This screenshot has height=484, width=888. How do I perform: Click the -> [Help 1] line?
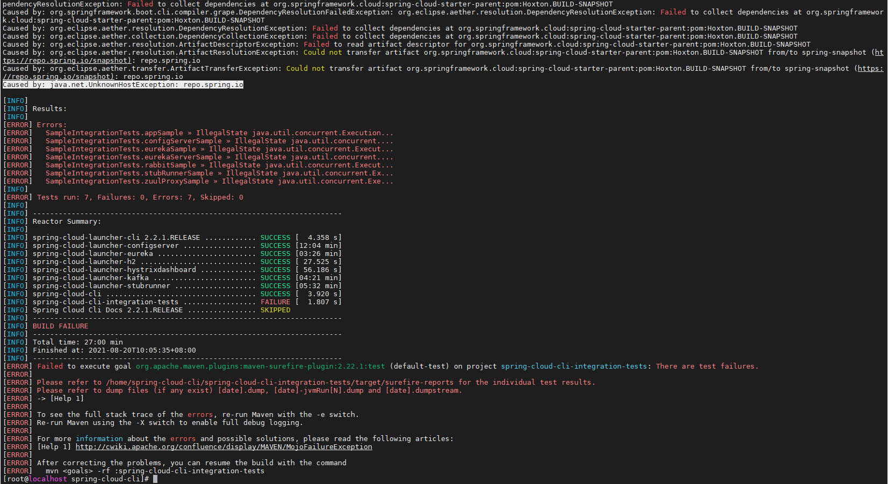coord(60,399)
